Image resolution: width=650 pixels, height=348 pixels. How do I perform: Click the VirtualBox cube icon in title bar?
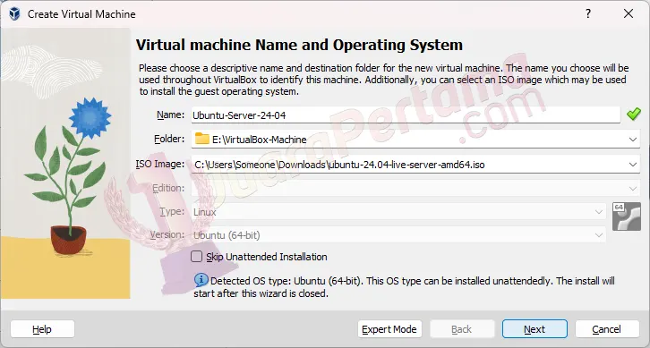point(14,13)
